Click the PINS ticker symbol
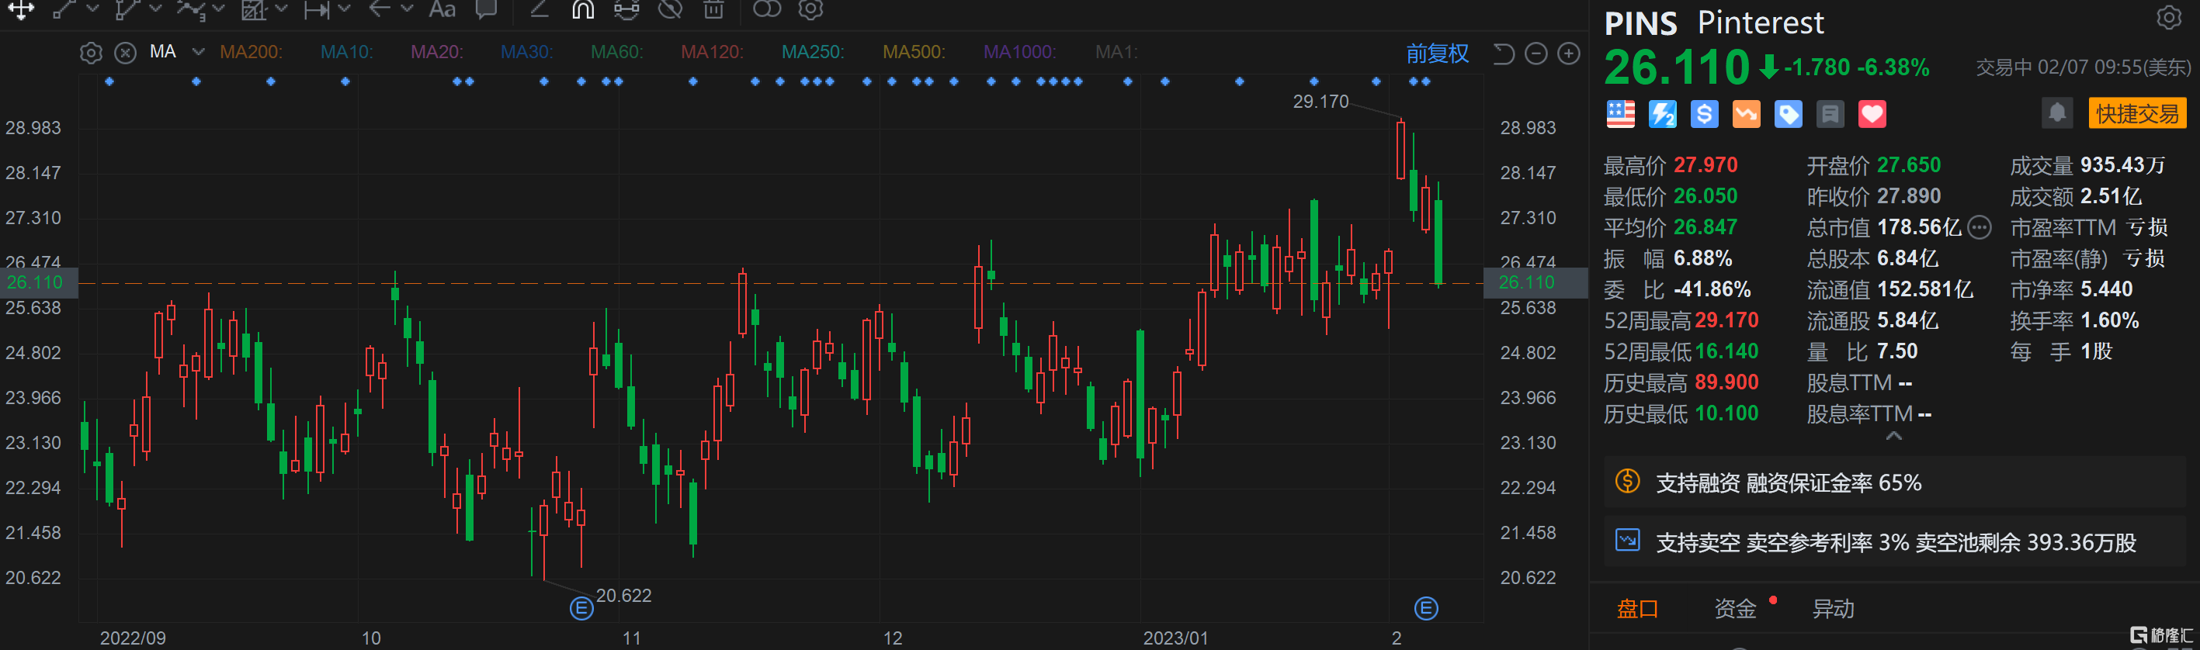The image size is (2200, 650). click(1640, 23)
